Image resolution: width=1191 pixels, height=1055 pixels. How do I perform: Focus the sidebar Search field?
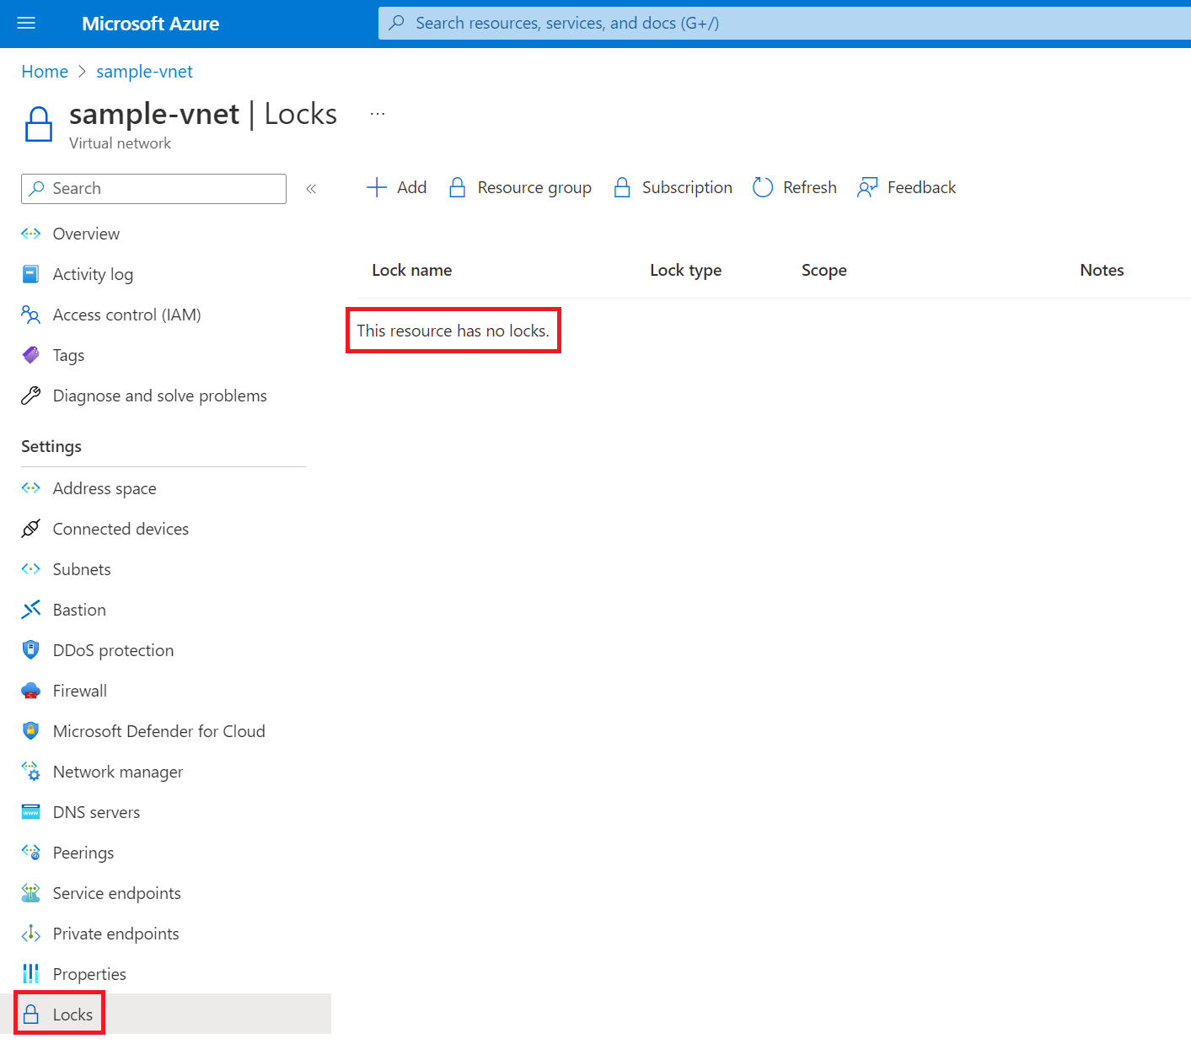coord(153,189)
